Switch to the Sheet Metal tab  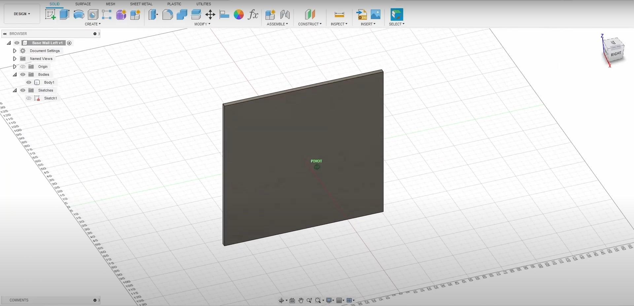[141, 4]
